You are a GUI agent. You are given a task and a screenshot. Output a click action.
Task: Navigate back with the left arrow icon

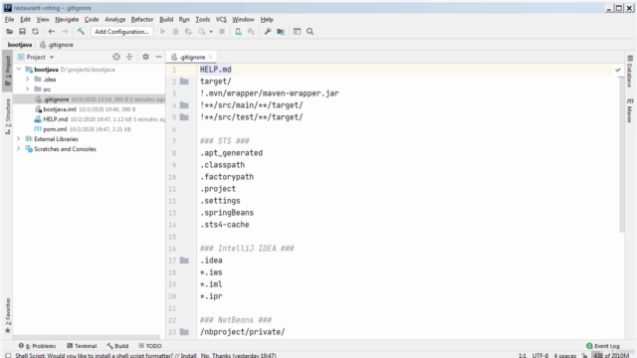51,32
